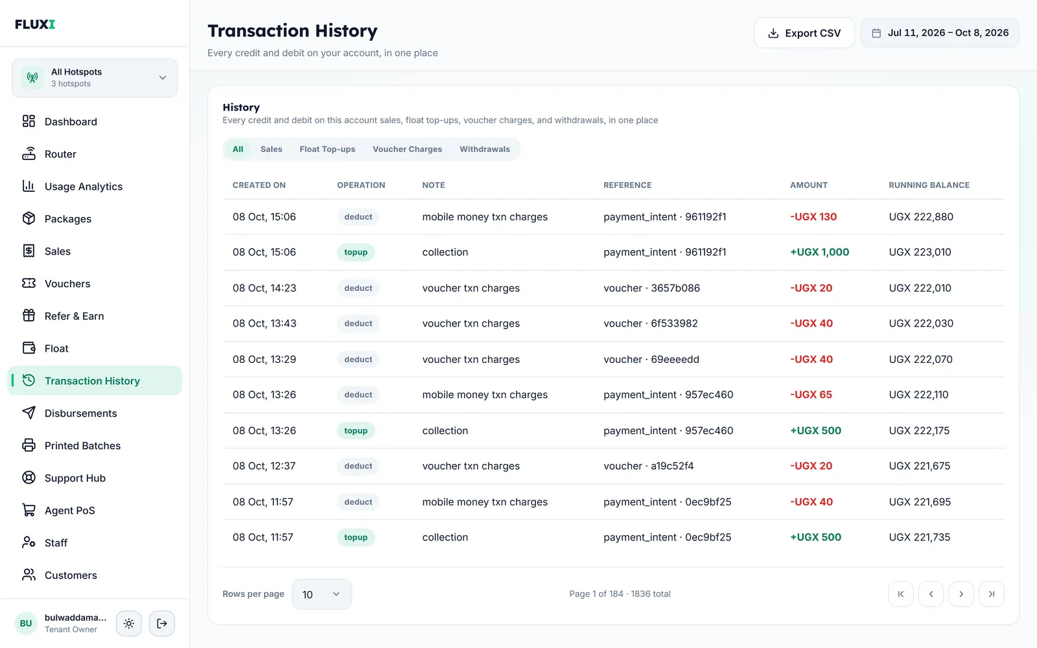1037x648 pixels.
Task: Switch to the All filter tab
Action: point(238,149)
